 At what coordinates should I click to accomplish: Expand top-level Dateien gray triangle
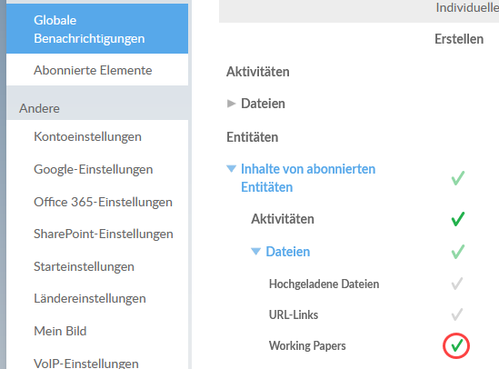point(232,104)
